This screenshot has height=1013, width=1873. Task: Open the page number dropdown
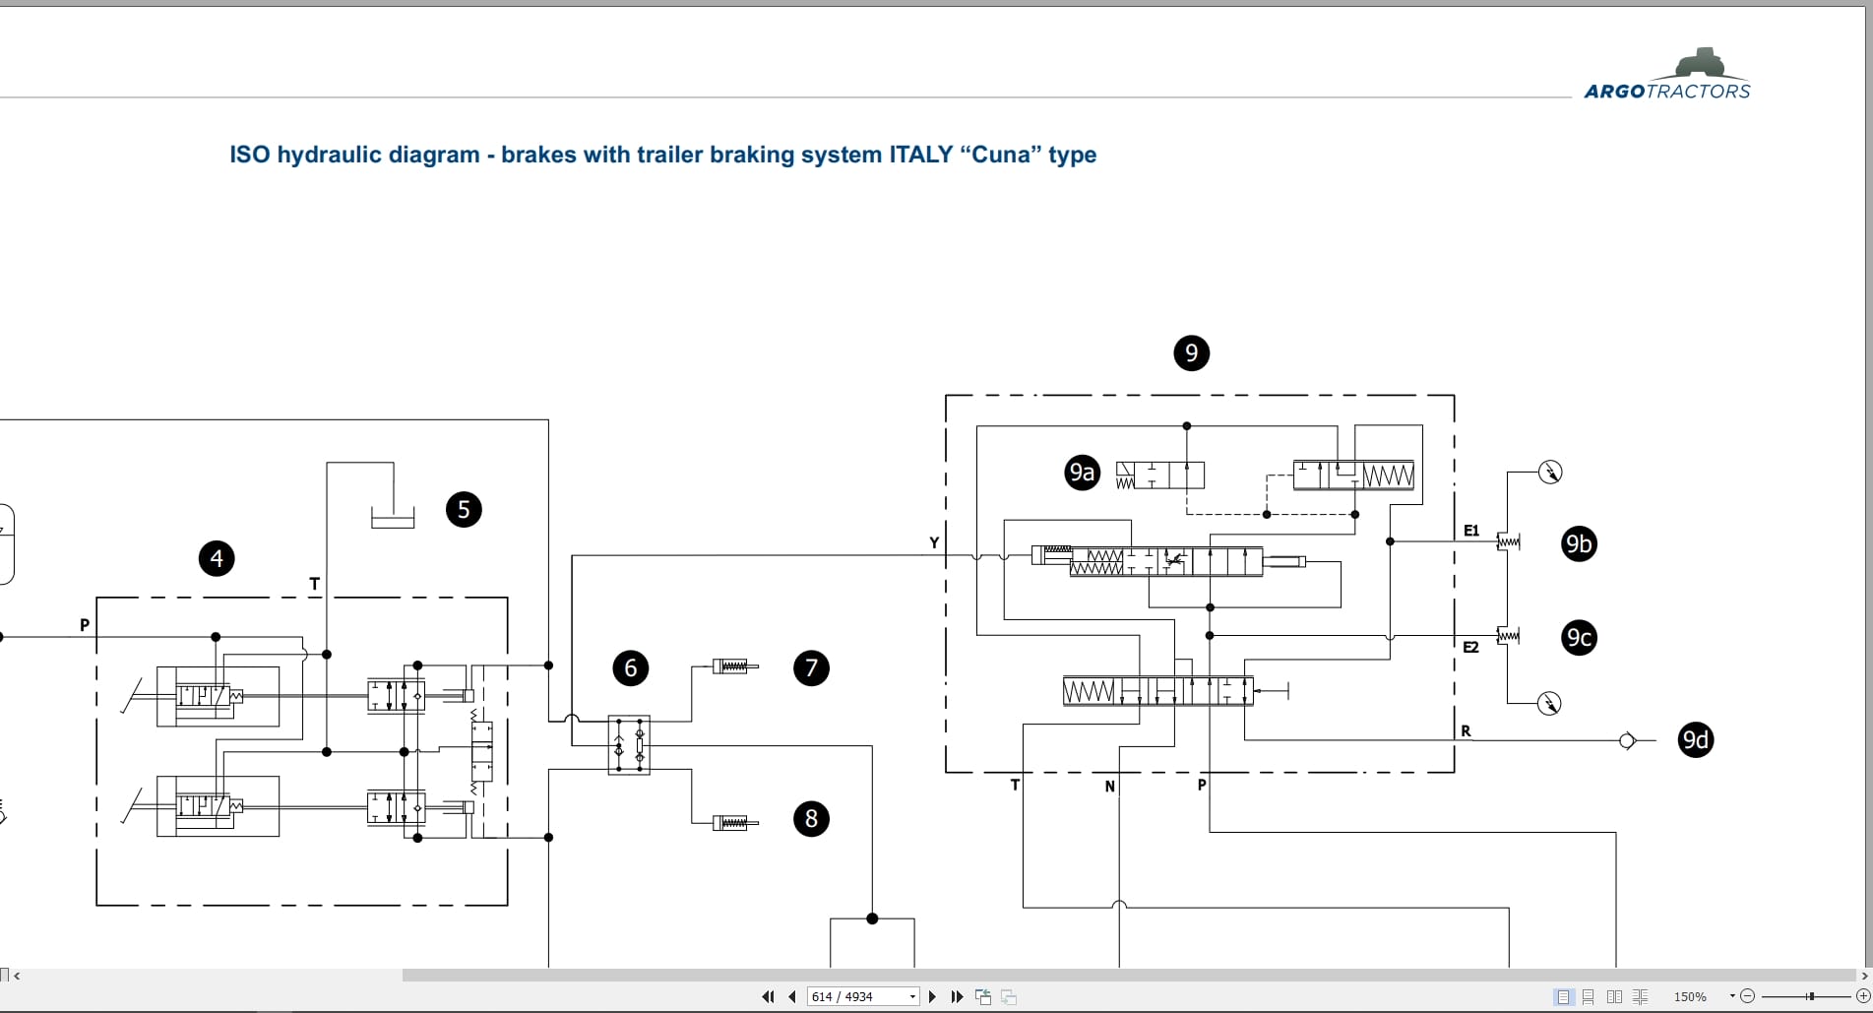point(912,996)
